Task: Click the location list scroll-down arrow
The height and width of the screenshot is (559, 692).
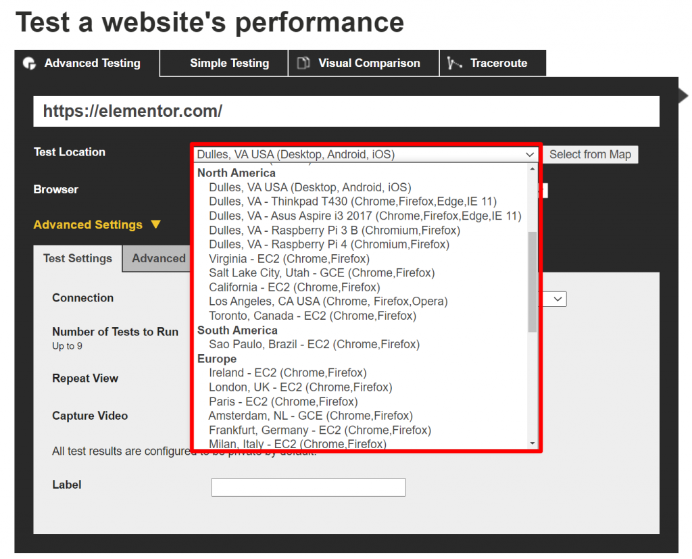Action: 533,443
